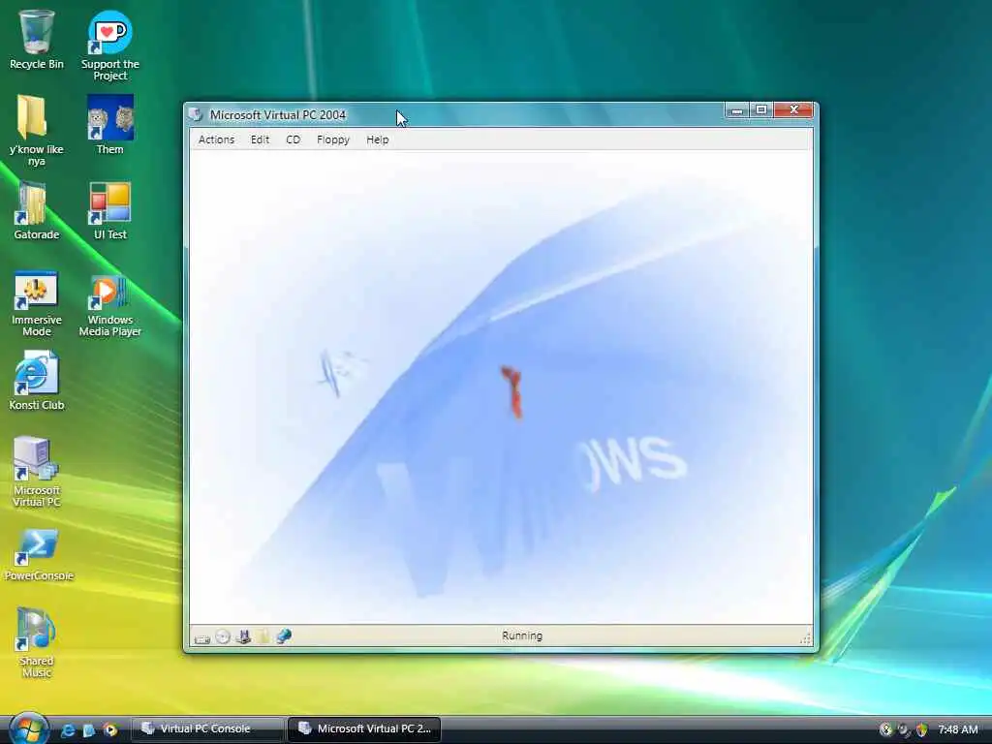Click the Virtual PC title bar icon
Screen dimensions: 992x744
pos(196,114)
